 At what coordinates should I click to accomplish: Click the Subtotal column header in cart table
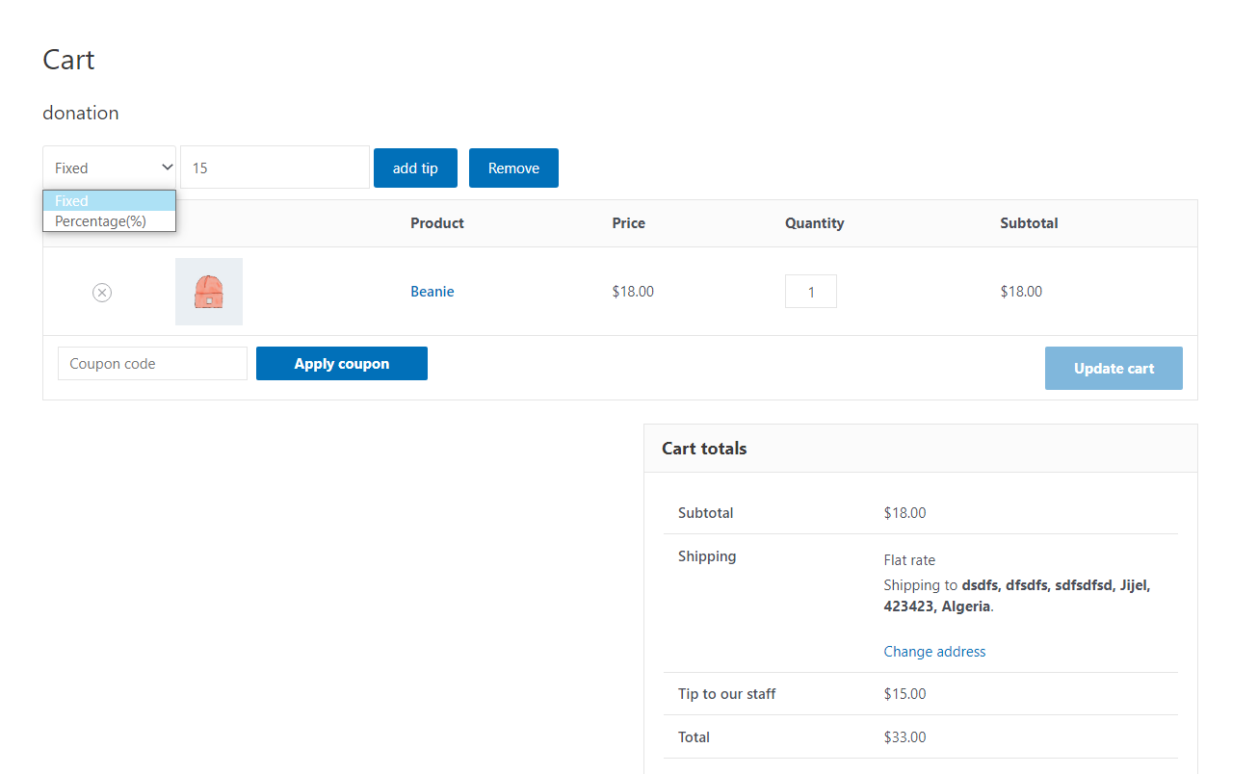[x=1029, y=223]
